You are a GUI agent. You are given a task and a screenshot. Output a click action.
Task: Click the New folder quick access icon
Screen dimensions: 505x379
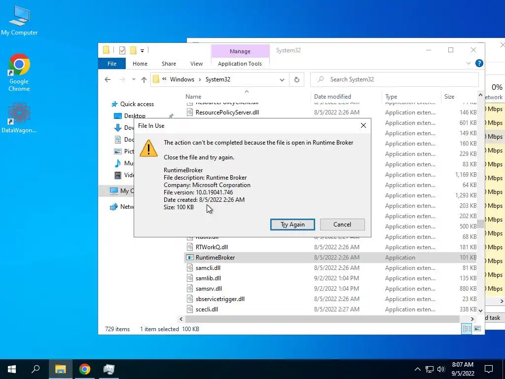pos(133,50)
